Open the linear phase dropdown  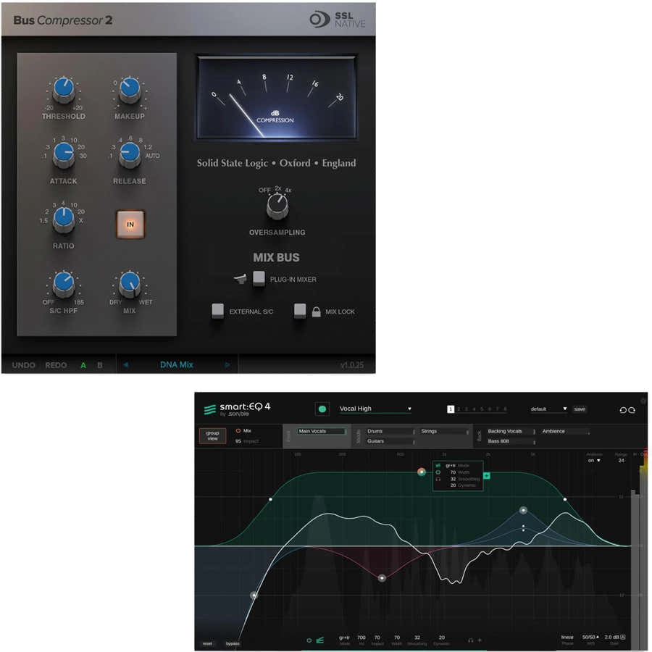coord(567,638)
